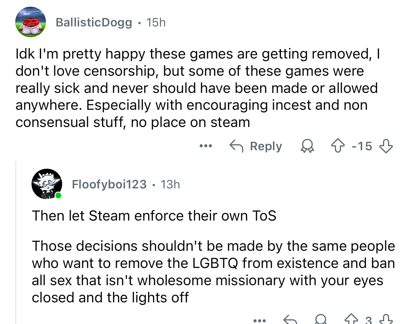This screenshot has height=324, width=409.
Task: Visit BallisticDogg's username profile link
Action: point(94,22)
